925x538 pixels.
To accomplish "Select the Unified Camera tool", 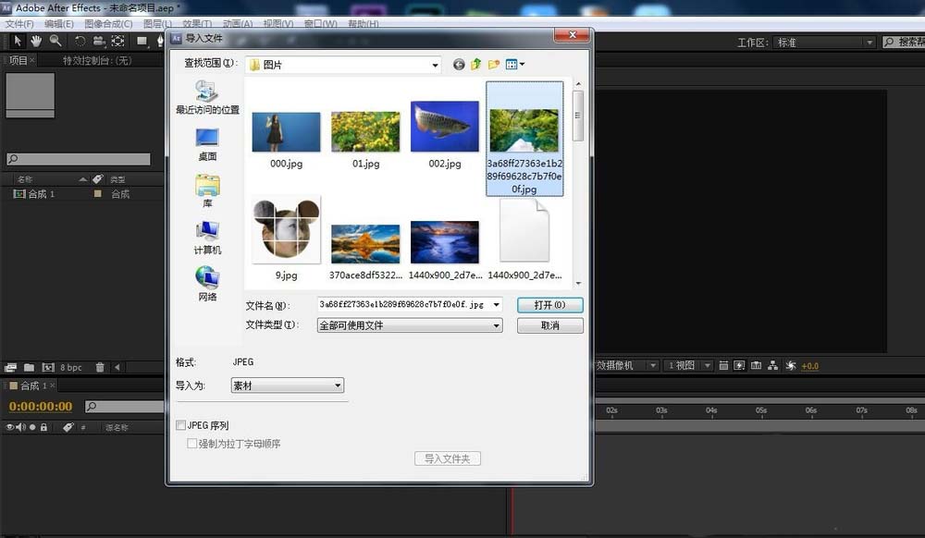I will tap(99, 41).
